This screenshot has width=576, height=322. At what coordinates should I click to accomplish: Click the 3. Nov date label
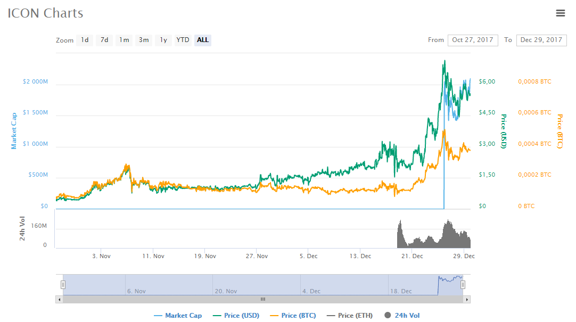pyautogui.click(x=101, y=256)
